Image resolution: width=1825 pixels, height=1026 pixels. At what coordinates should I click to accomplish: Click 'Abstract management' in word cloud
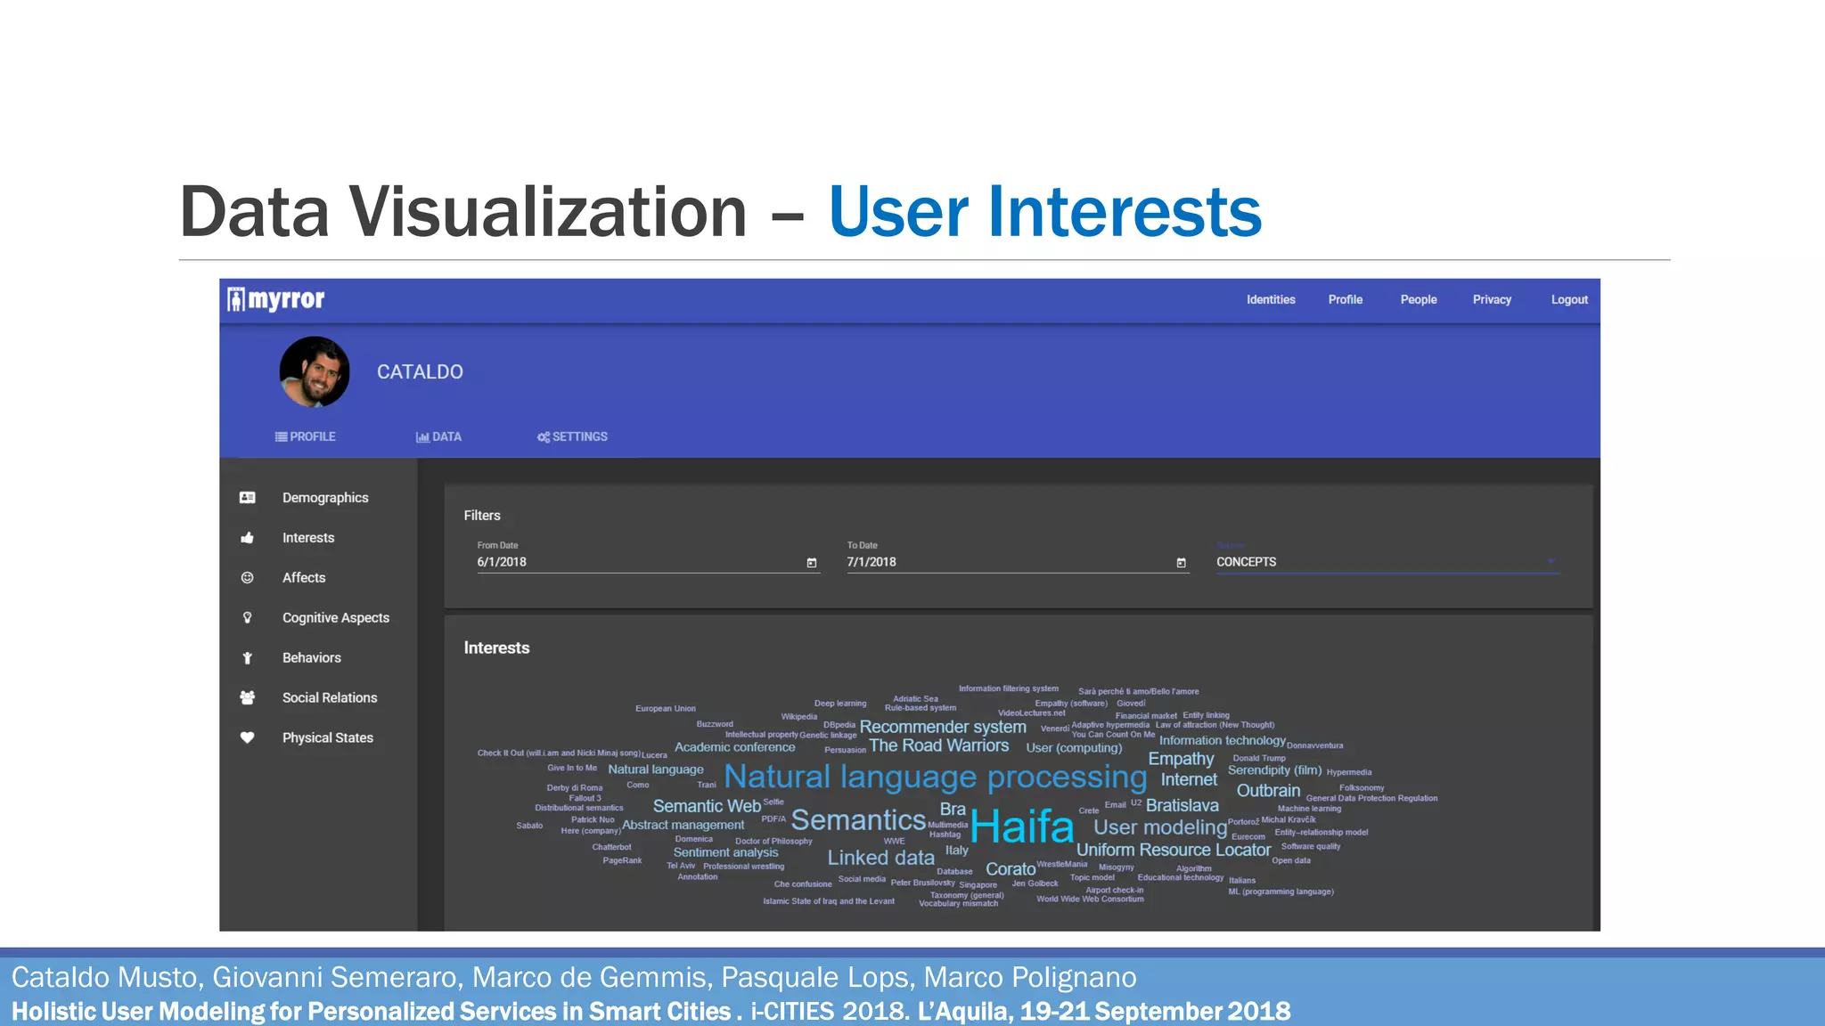683,825
